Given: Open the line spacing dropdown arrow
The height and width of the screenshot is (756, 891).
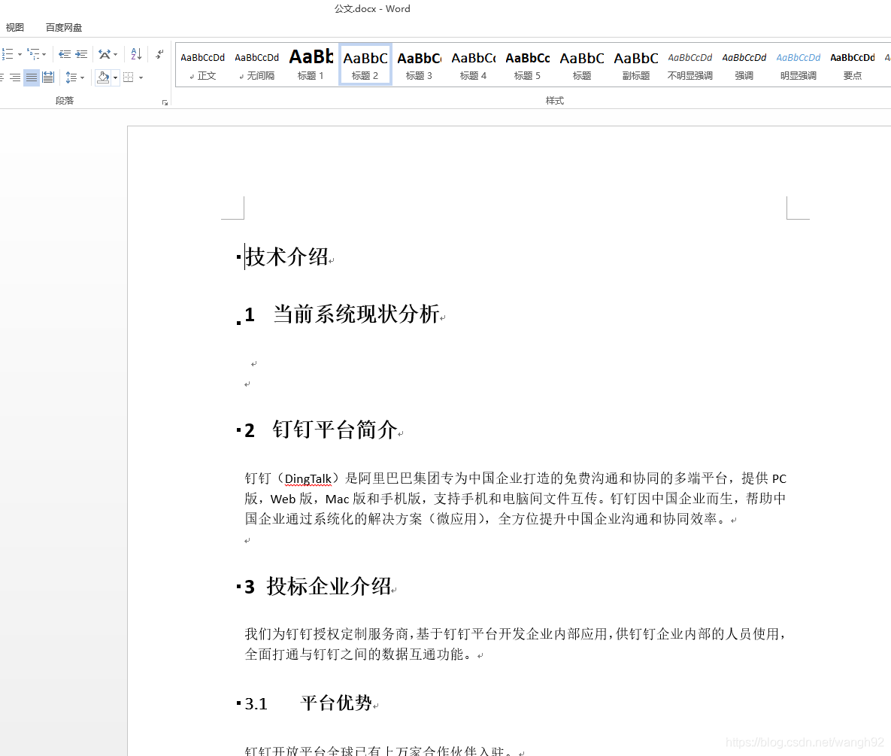Looking at the screenshot, I should click(x=83, y=77).
